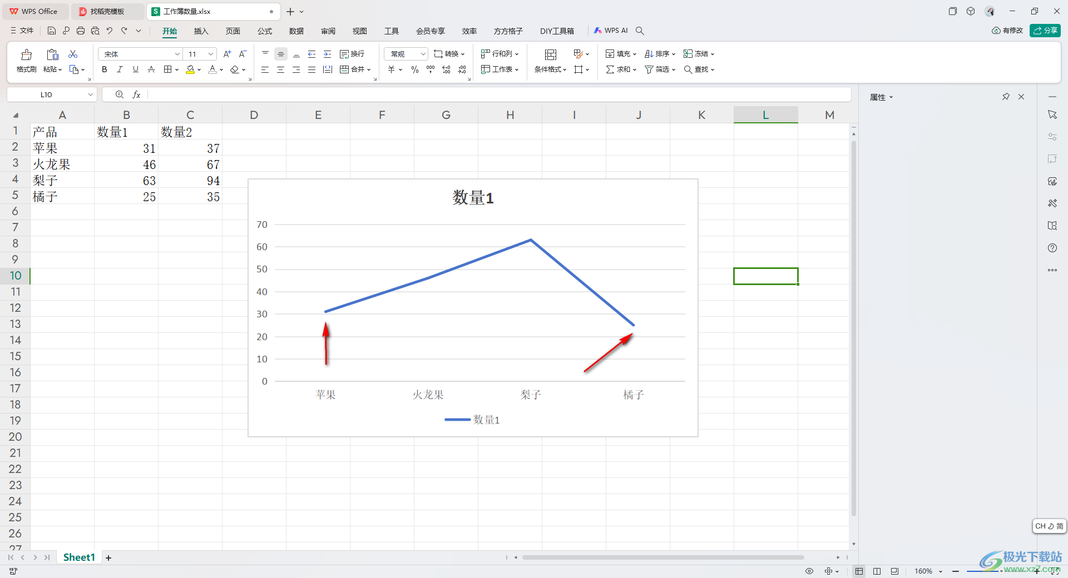The width and height of the screenshot is (1068, 578).
Task: Click the Paste clipboard icon
Action: [52, 54]
